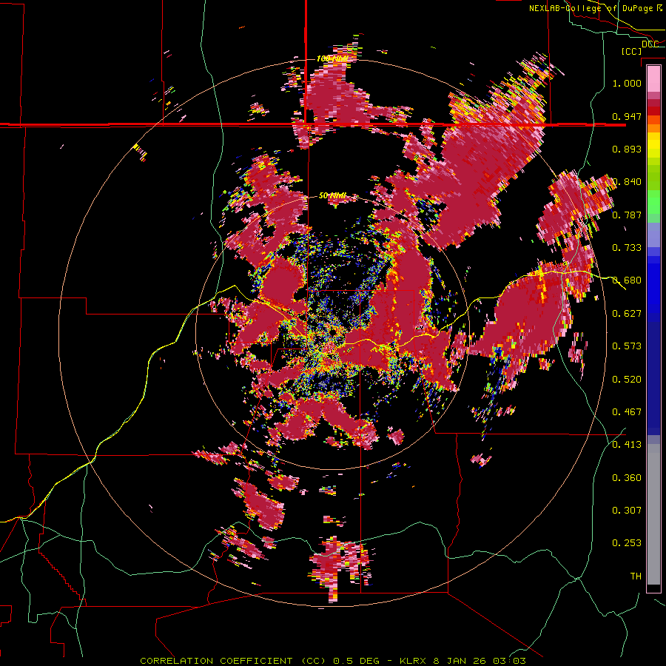Click the [CC] legend header
Viewport: 666px width, 666px height.
[x=631, y=51]
